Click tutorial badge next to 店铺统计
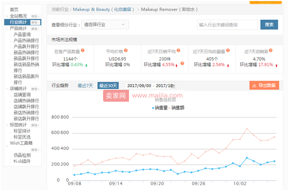The width and height of the screenshot is (289, 191). [35, 89]
